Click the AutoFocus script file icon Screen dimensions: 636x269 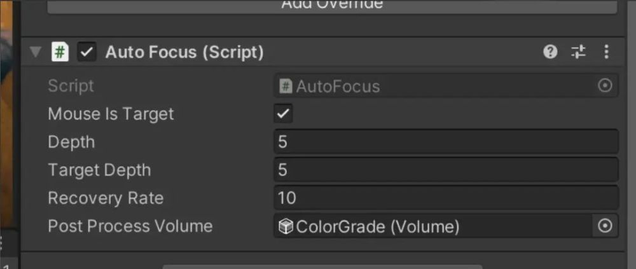(286, 86)
